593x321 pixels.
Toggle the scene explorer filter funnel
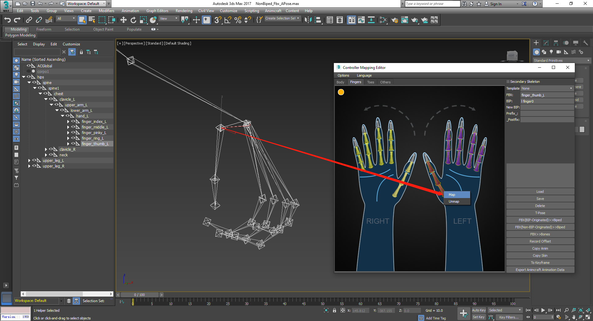point(72,52)
